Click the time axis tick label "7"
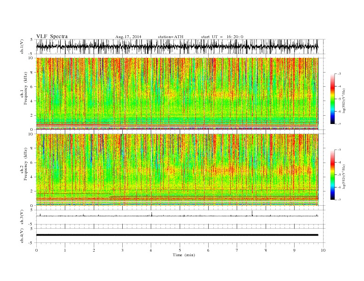This screenshot has height=281, width=364. coord(237,250)
